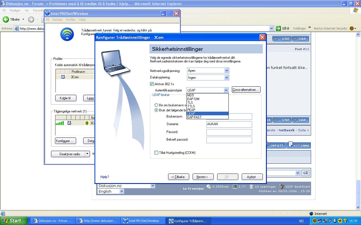Image resolution: width=361 pixels, height=225 pixels.
Task: Click the Gå til green arrow icon
Action: (278, 28)
